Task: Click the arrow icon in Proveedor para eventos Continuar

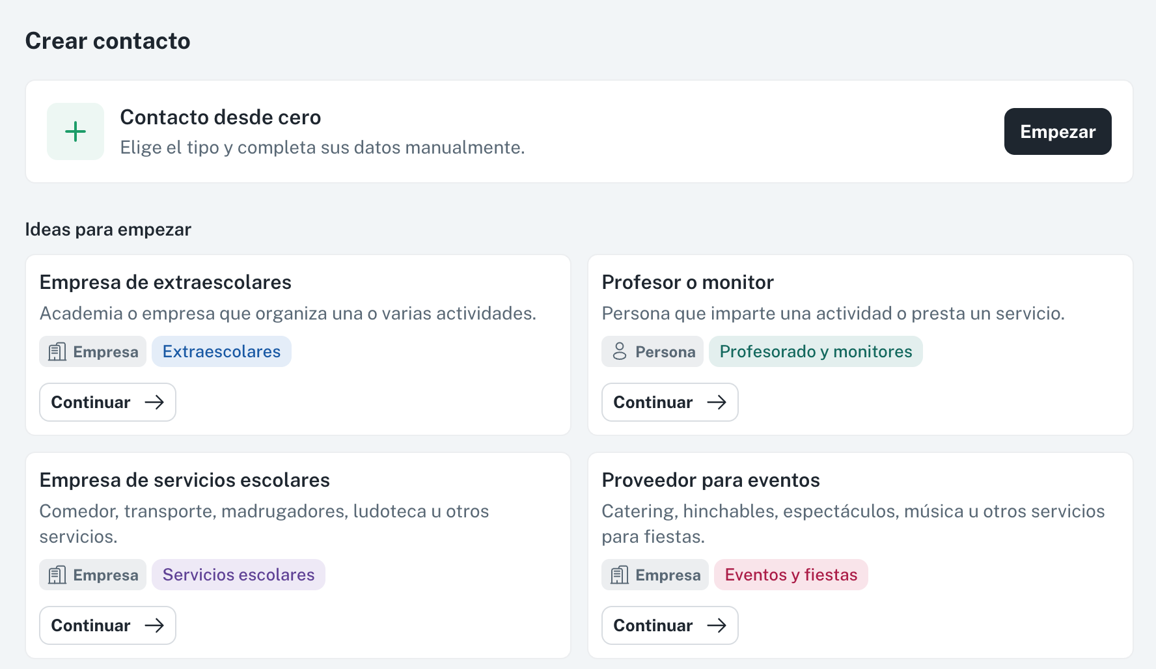Action: click(x=717, y=625)
